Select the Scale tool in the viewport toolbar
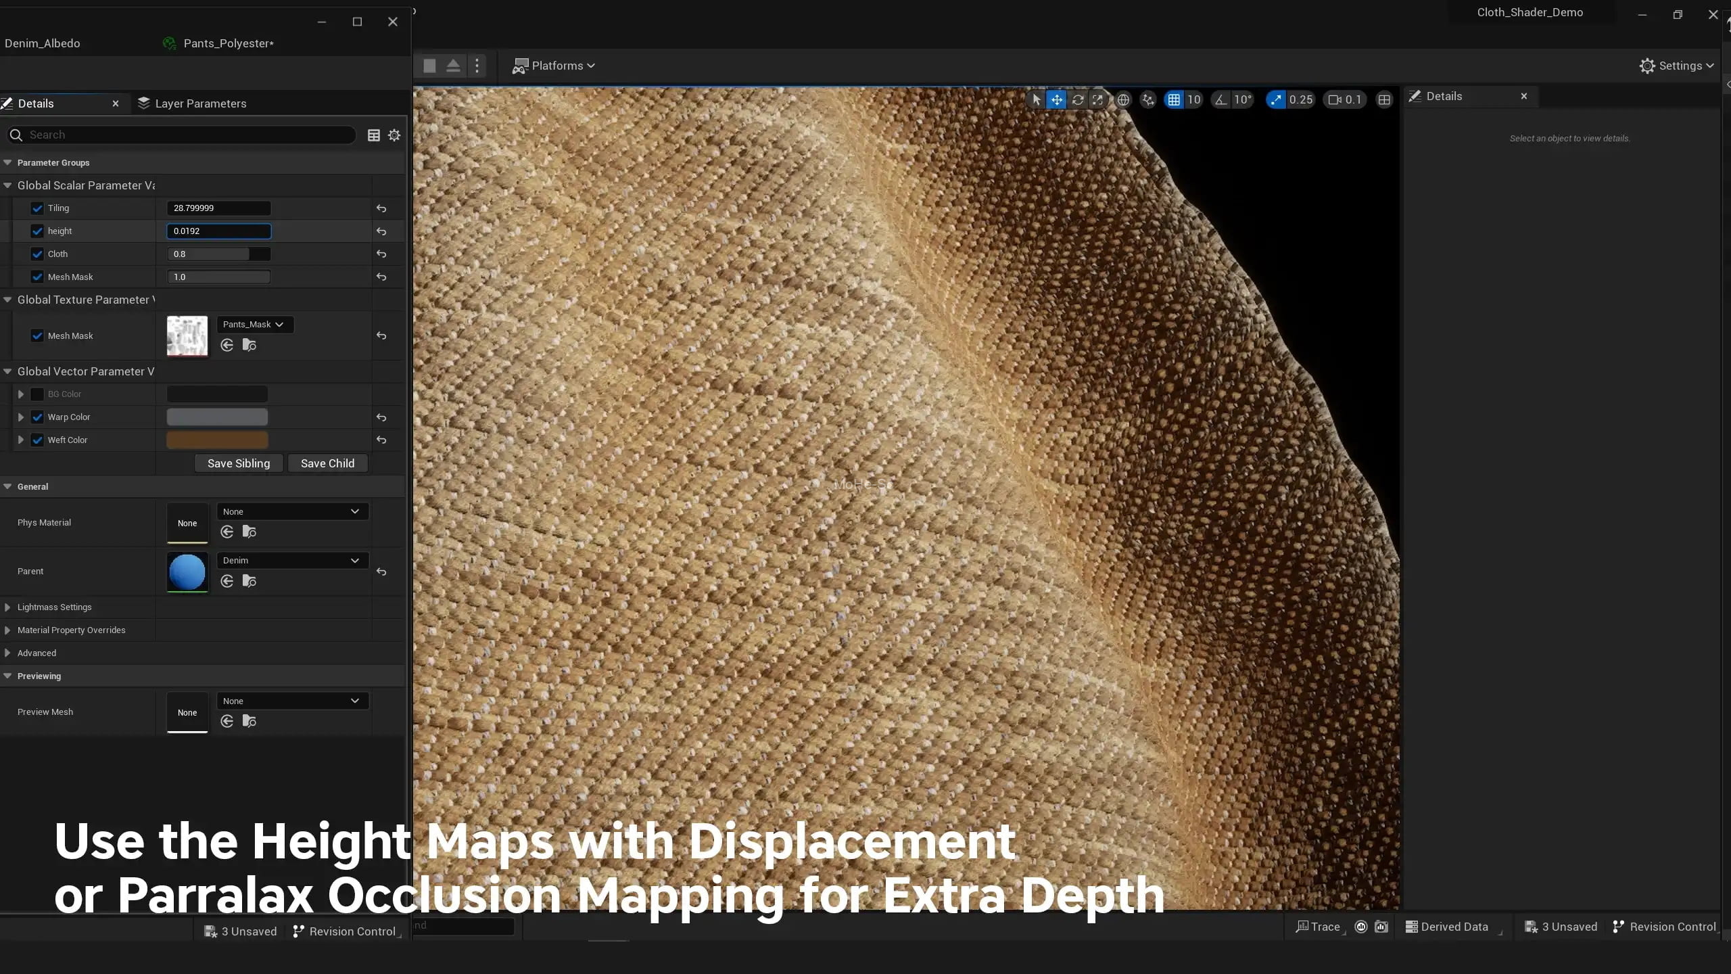 point(1098,99)
